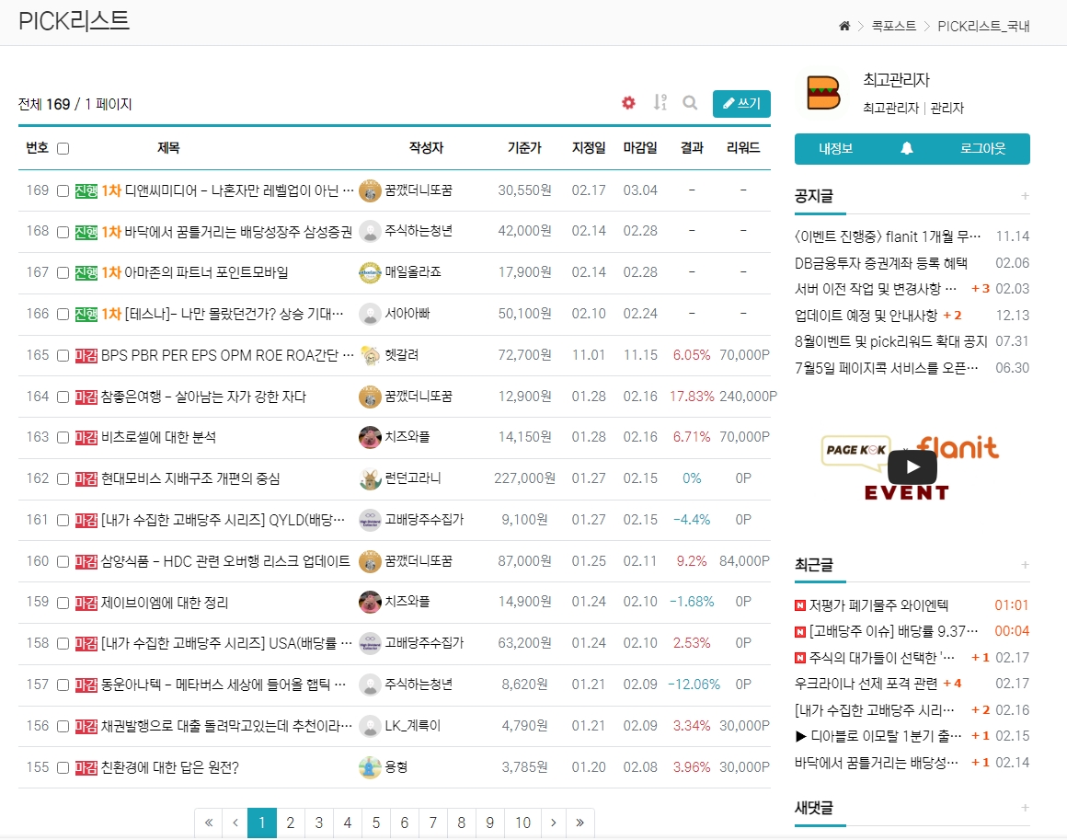Toggle the select-all checkbox in header
This screenshot has width=1067, height=840.
(63, 148)
